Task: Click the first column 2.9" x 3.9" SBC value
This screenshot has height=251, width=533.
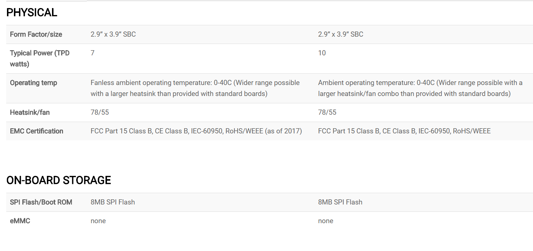Action: (113, 34)
